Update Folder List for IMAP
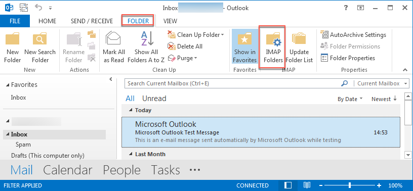 pyautogui.click(x=299, y=47)
